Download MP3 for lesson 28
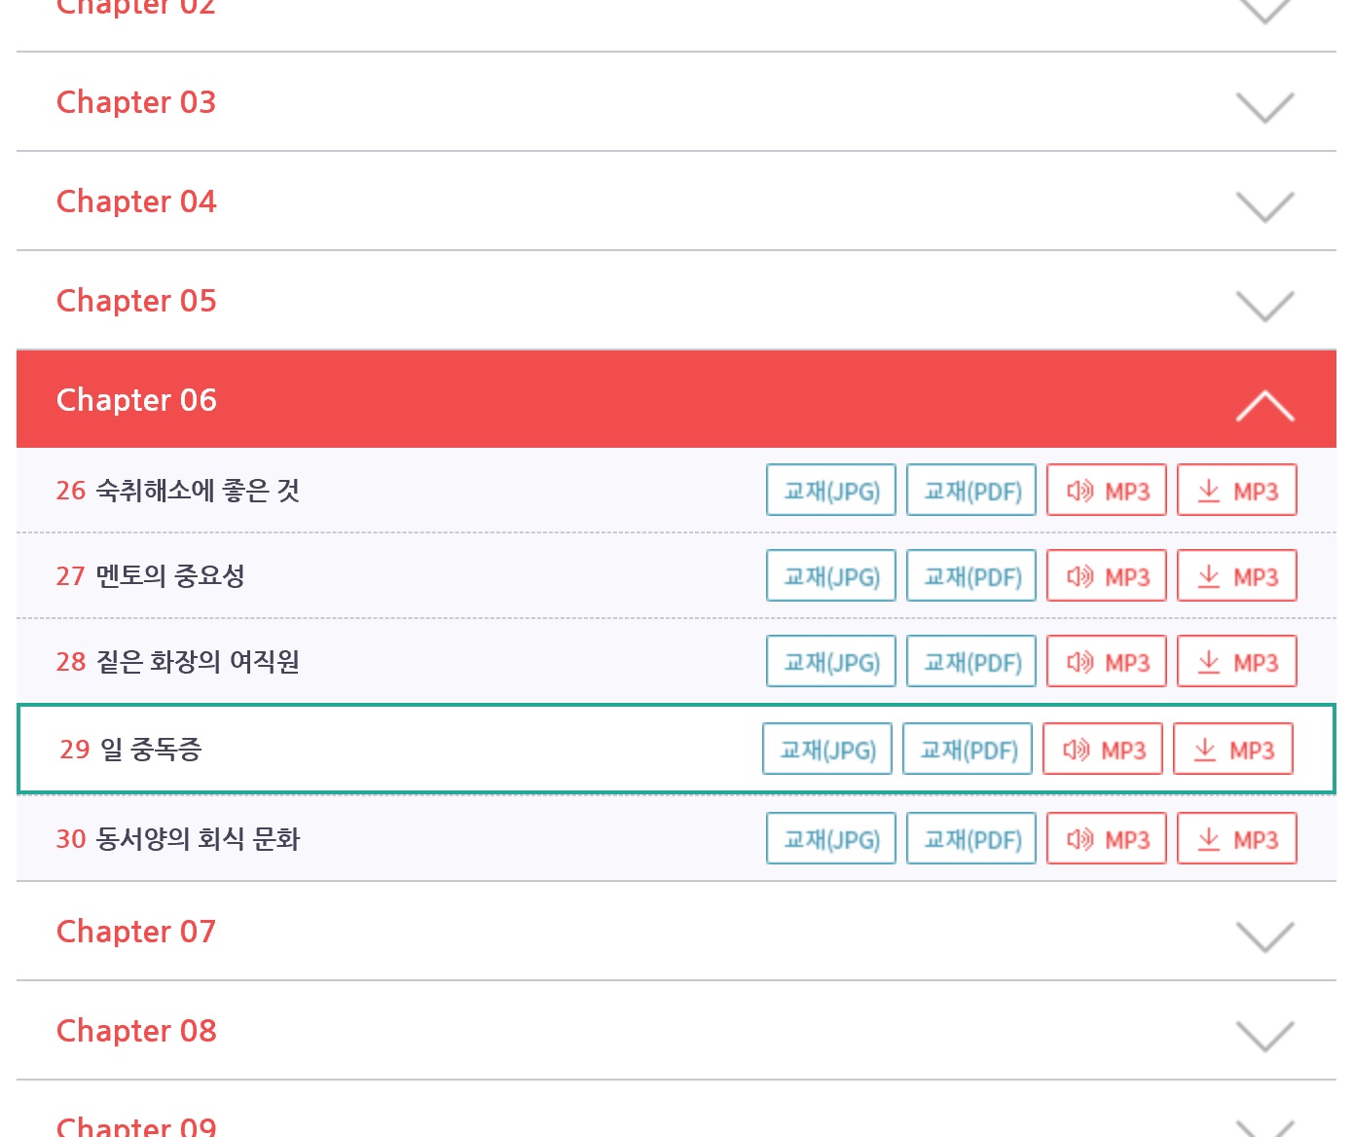Viewport: 1353px width, 1137px height. coord(1236,662)
